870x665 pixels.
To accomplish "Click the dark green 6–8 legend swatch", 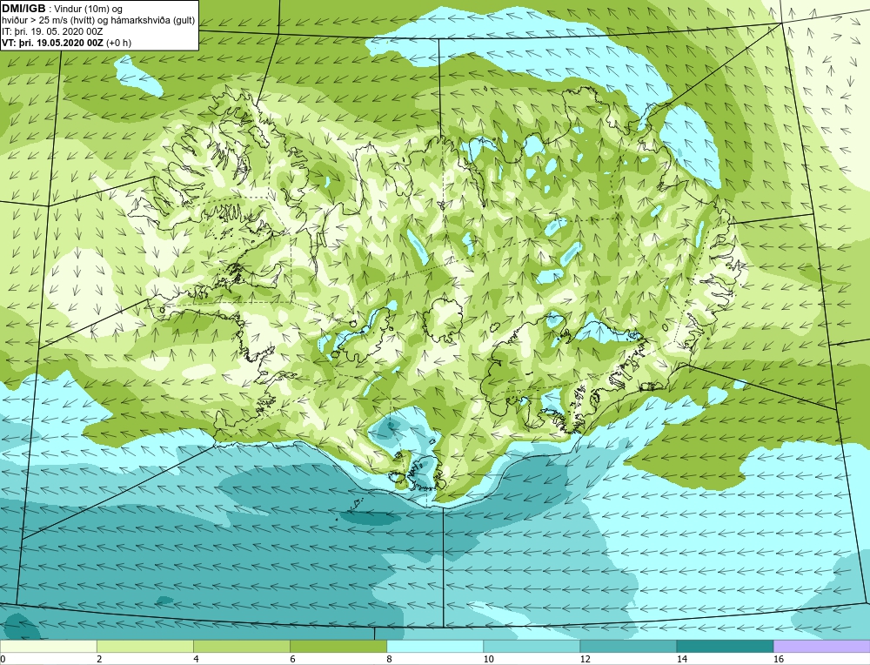I will [338, 646].
